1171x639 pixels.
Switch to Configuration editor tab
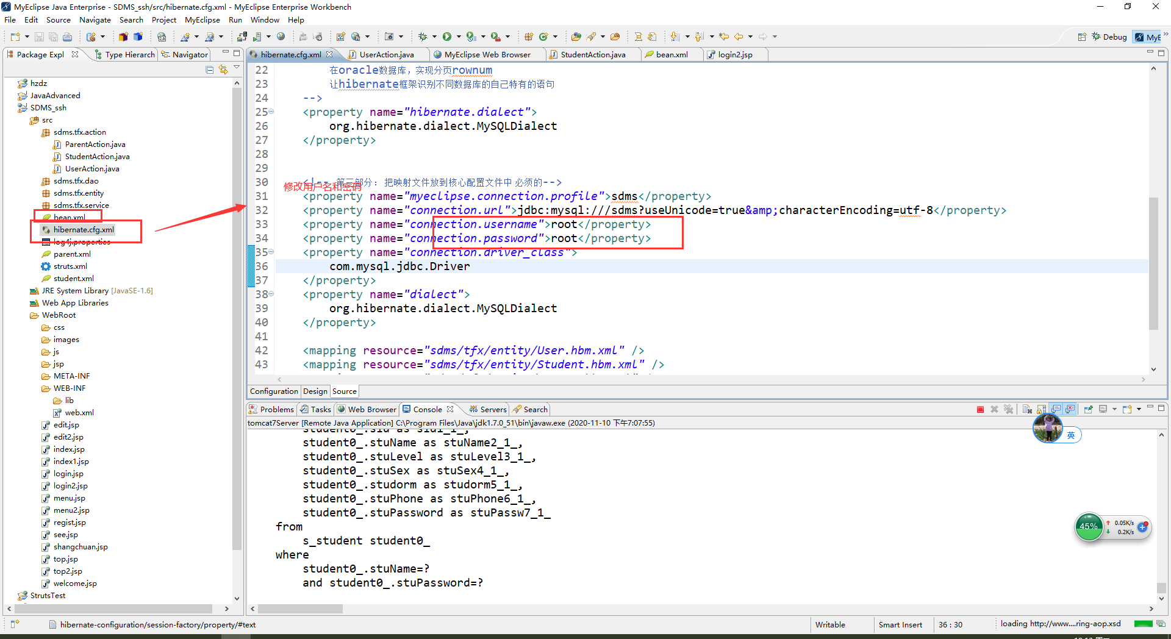tap(274, 391)
